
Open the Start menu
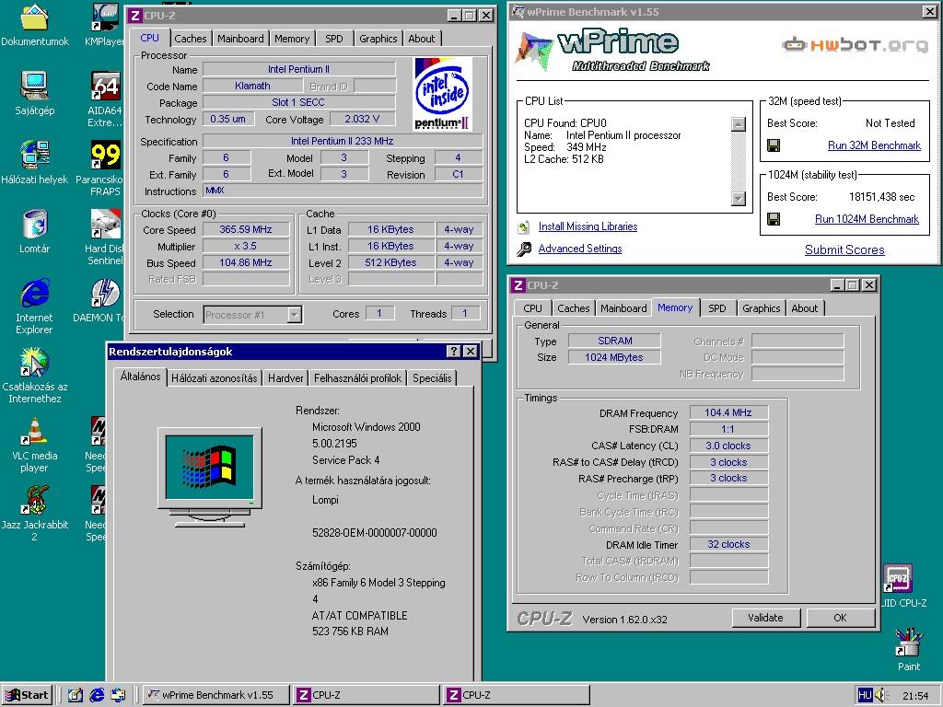[27, 695]
